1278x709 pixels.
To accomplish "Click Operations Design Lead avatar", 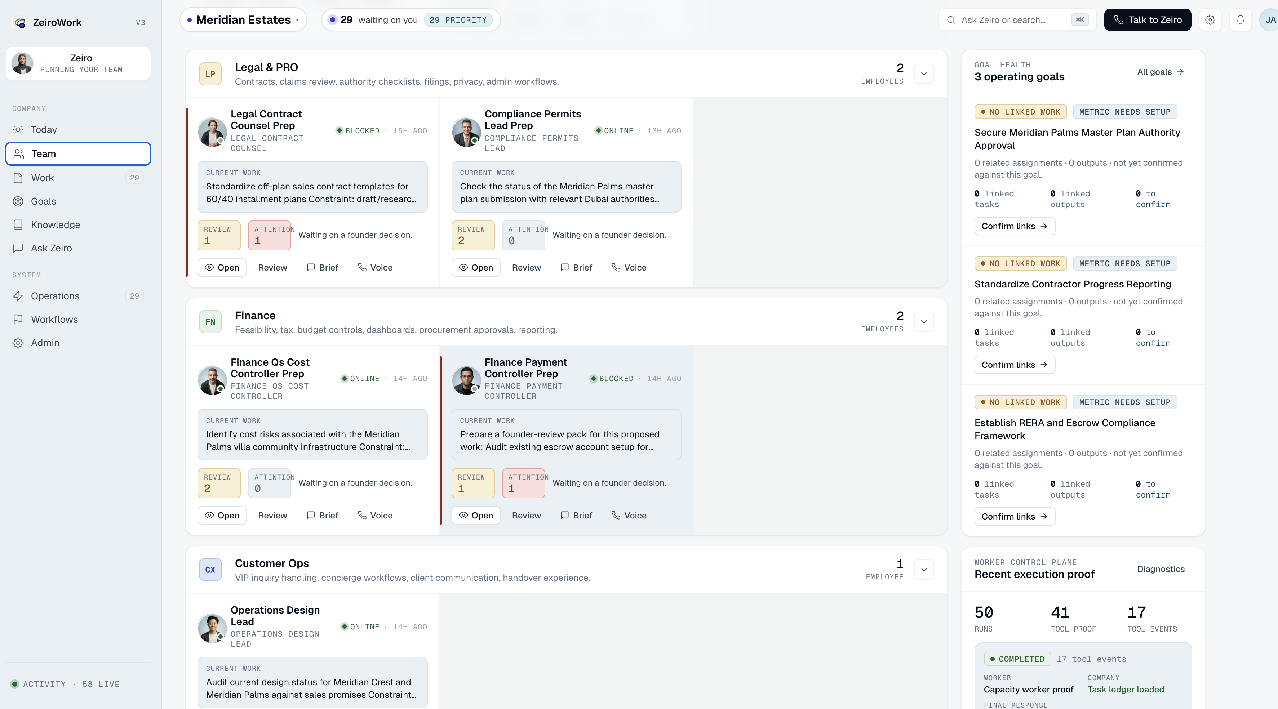I will tap(212, 628).
